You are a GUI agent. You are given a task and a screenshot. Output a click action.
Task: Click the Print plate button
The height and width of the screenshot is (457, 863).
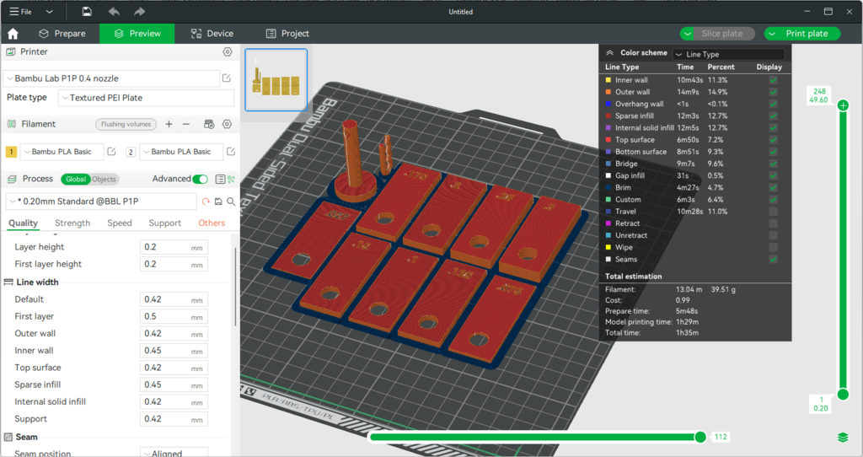[x=806, y=34]
